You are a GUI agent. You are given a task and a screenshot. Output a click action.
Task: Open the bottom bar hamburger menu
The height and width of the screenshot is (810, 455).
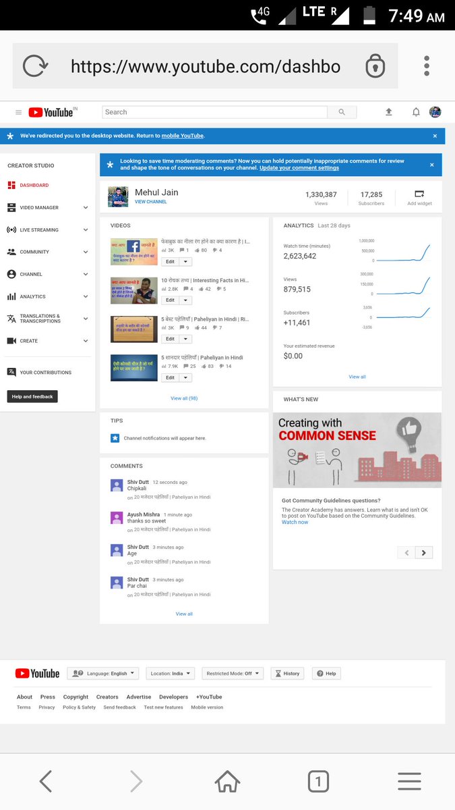click(x=409, y=782)
